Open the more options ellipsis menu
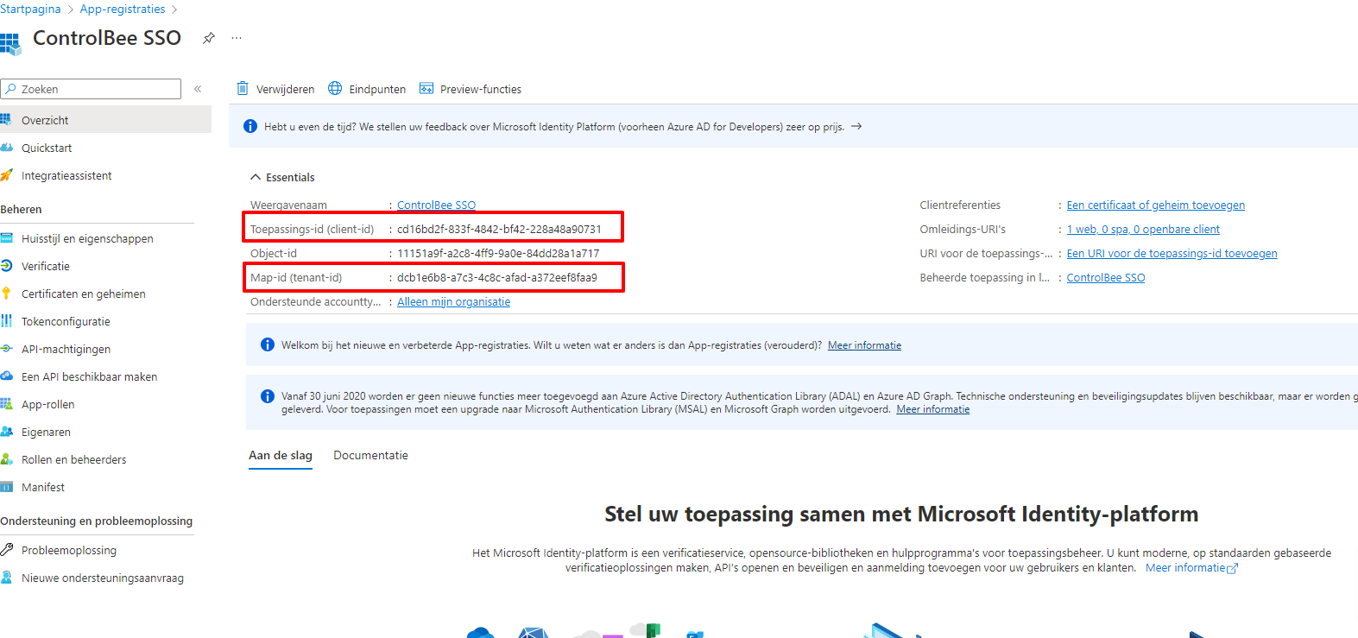The image size is (1358, 638). 237,38
